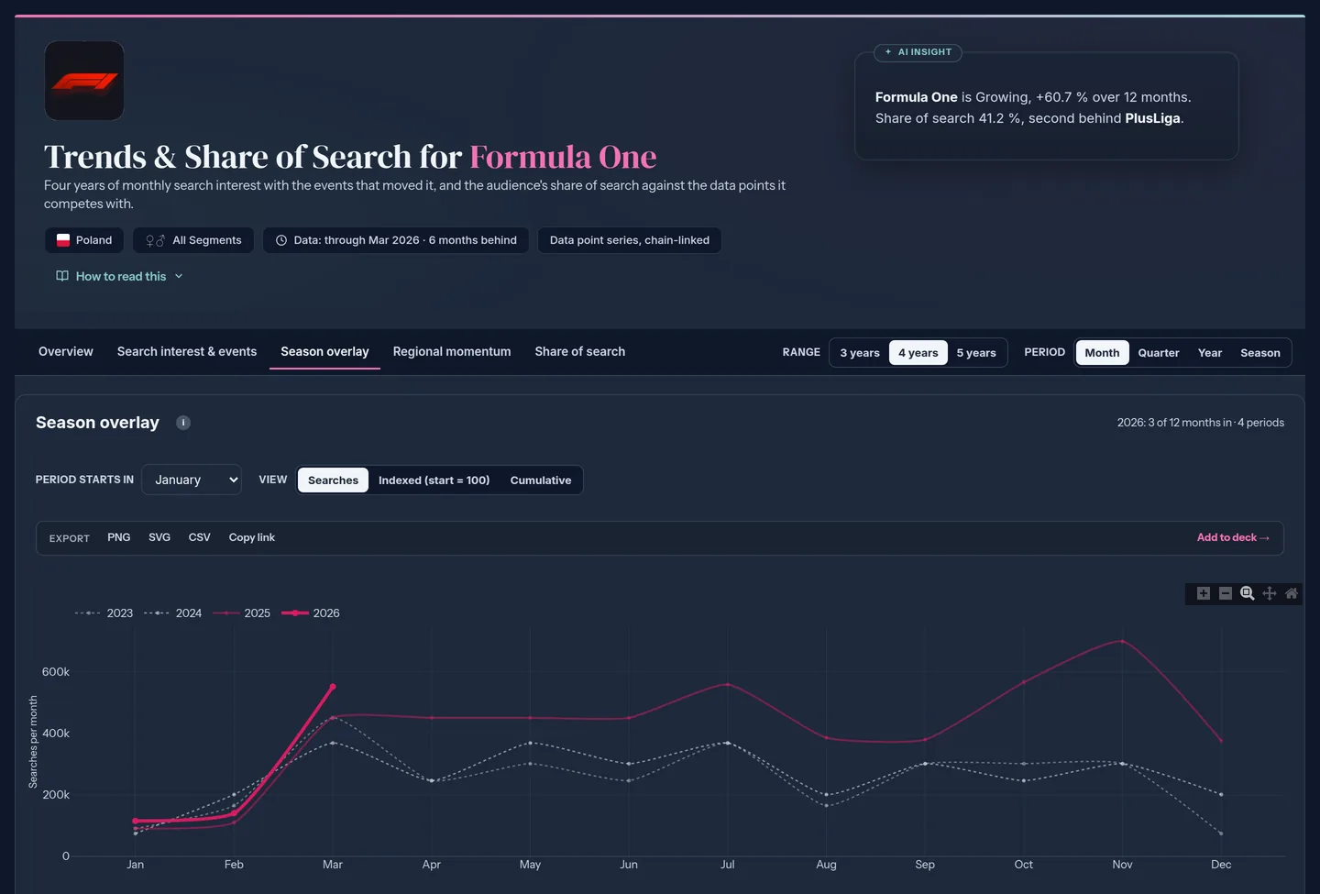The image size is (1320, 894).
Task: Click the AI Insight sparkle badge
Action: [918, 52]
